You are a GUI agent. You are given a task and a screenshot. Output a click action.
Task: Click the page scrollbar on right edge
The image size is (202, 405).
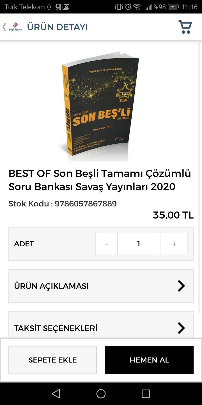coord(199,177)
